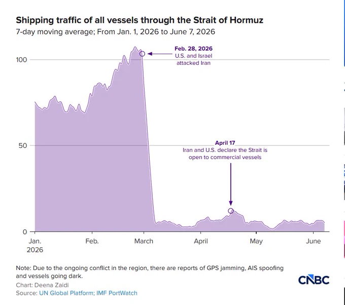The height and width of the screenshot is (305, 345).
Task: Click the May x-axis label
Action: coord(256,242)
